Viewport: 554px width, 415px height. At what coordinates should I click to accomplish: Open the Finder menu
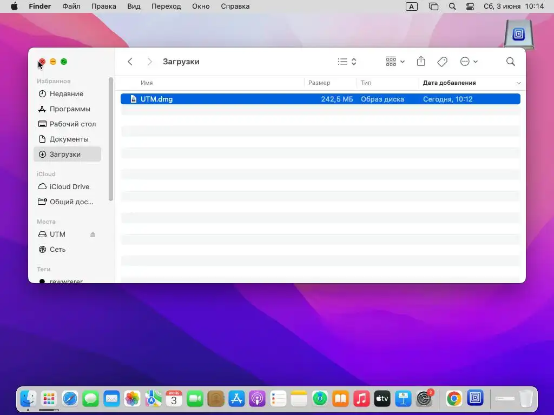pyautogui.click(x=40, y=6)
